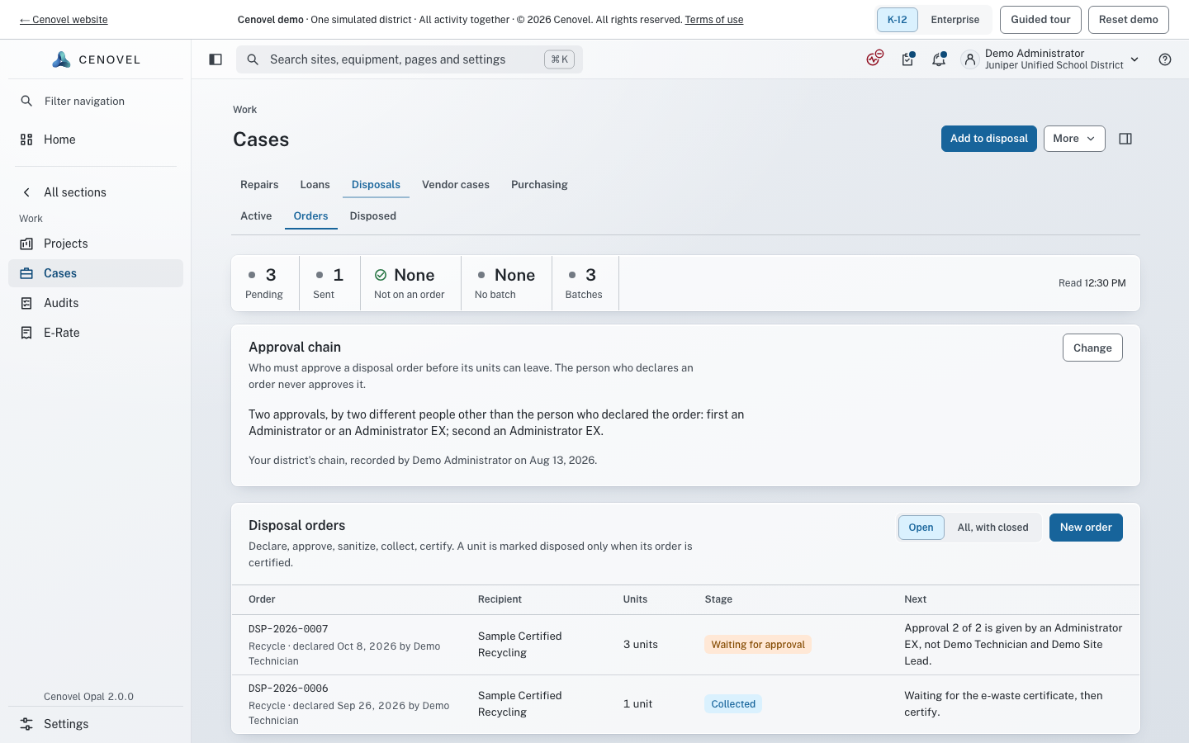Image resolution: width=1189 pixels, height=743 pixels.
Task: Click the Demo Administrator avatar icon
Action: [x=970, y=59]
